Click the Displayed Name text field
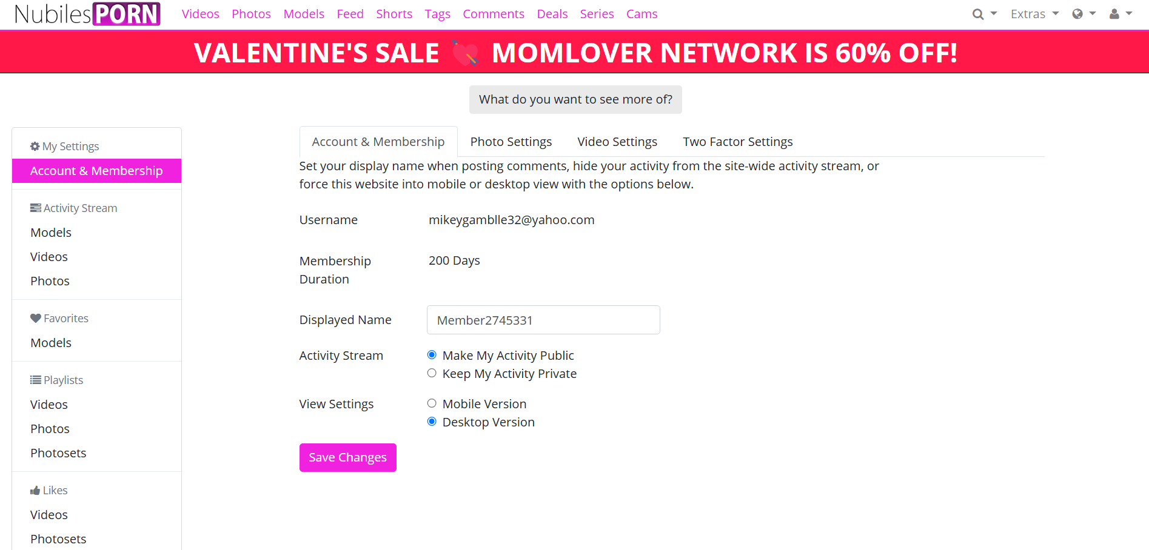Image resolution: width=1149 pixels, height=550 pixels. (x=543, y=320)
